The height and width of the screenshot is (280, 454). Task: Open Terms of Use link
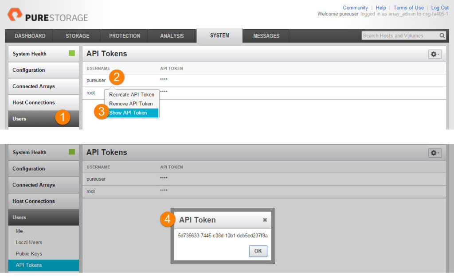click(x=408, y=8)
